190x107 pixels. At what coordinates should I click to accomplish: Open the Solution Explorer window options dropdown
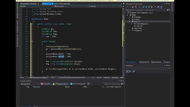[x=165, y=4]
